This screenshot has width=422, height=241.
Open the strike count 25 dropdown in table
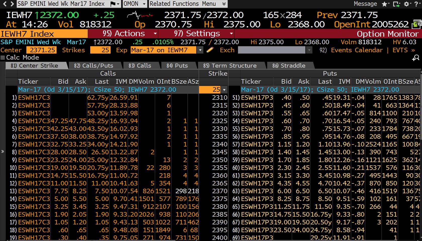[x=224, y=90]
